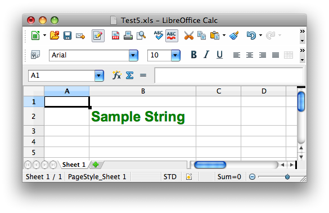Click the Format Paintbrush icon
329x213 pixels.
234,35
